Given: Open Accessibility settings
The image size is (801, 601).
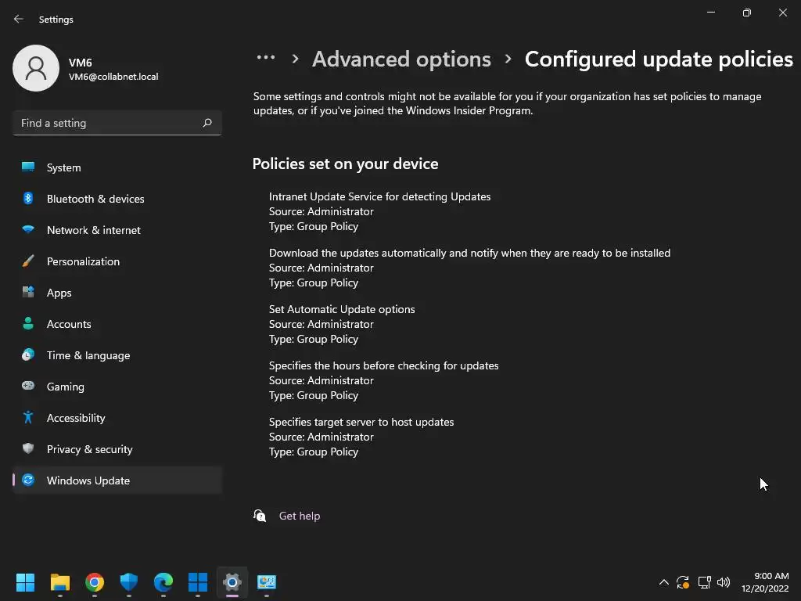Looking at the screenshot, I should (76, 418).
